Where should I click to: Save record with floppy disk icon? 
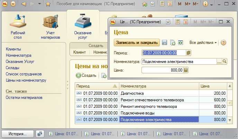164,43
